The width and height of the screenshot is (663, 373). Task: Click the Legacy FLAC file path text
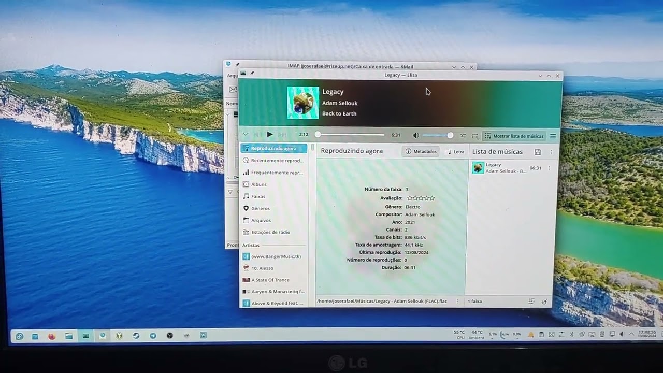382,301
